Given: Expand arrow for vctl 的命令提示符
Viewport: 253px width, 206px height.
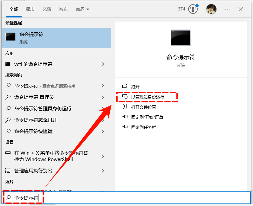Looking at the screenshot, I should 103,64.
